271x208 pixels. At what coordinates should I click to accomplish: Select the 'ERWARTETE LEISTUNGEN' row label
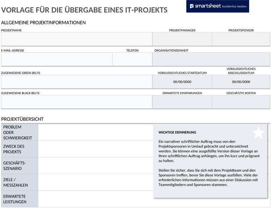click(20, 199)
